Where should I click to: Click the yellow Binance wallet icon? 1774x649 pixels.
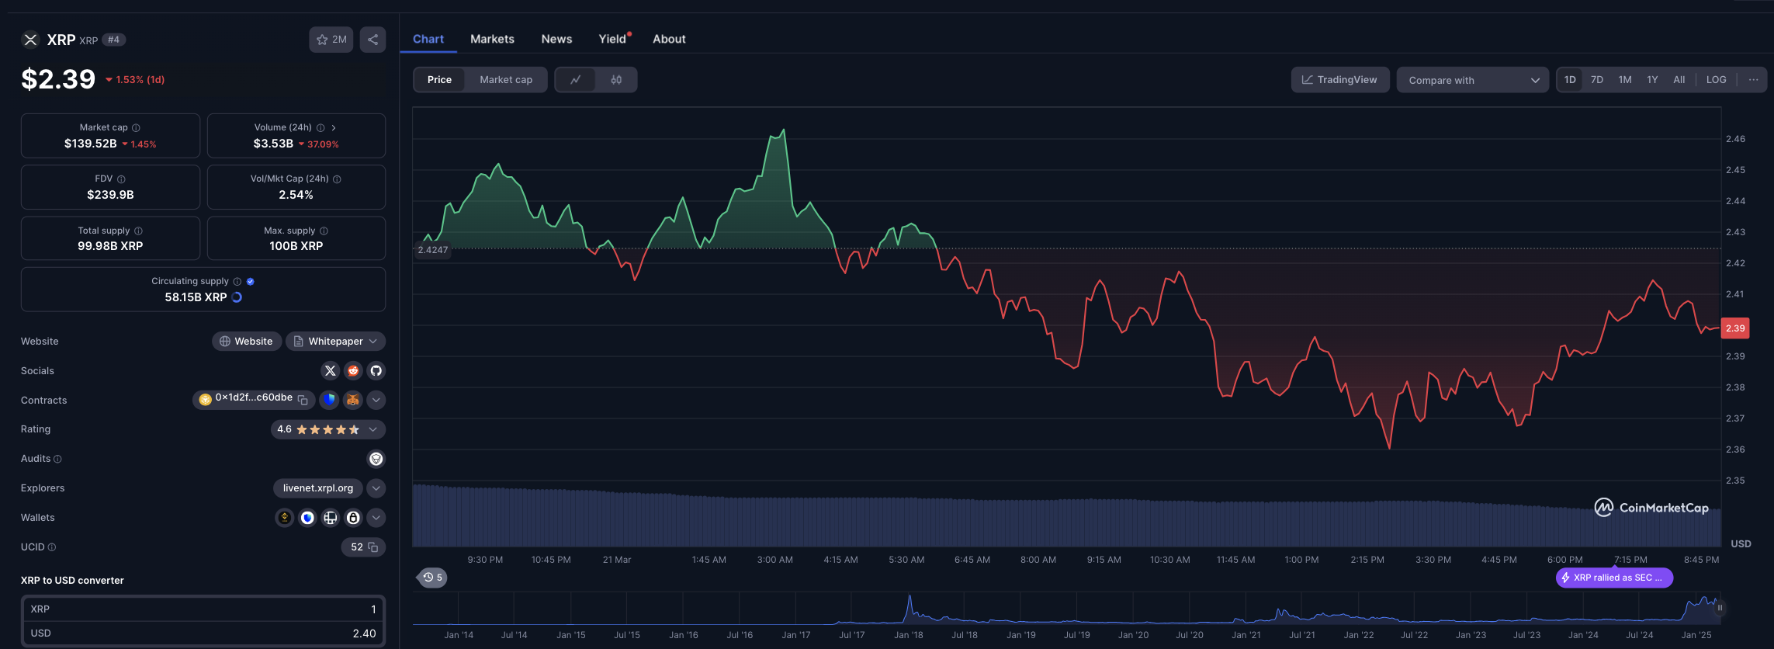[x=285, y=518]
